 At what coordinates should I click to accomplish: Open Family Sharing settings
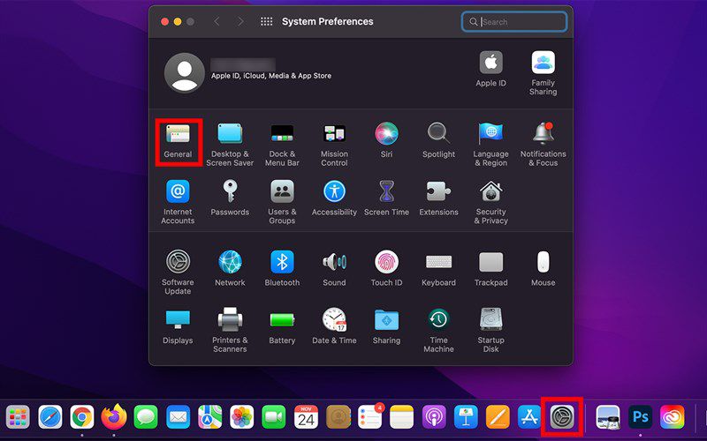(x=543, y=73)
